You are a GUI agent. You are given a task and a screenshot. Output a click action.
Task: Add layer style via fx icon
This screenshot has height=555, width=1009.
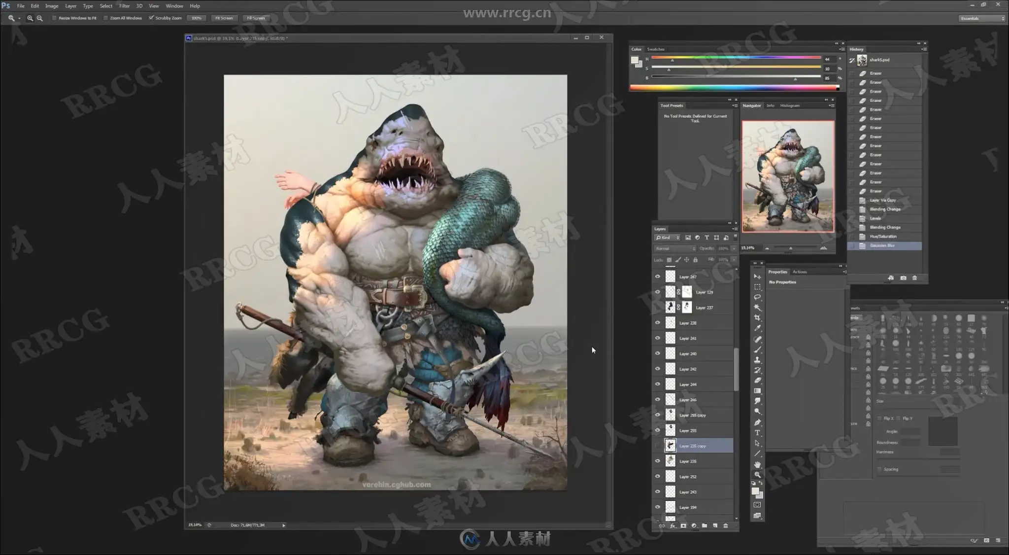click(673, 526)
